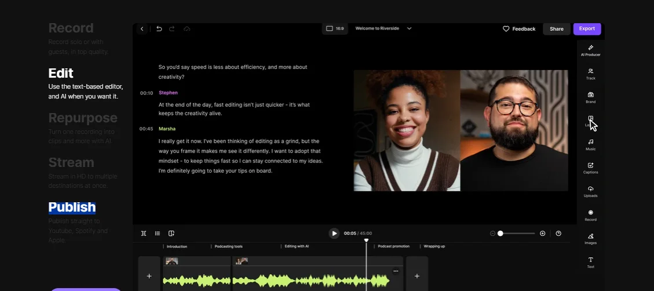Image resolution: width=654 pixels, height=291 pixels.
Task: Click the back arrow in editor header
Action: point(142,29)
